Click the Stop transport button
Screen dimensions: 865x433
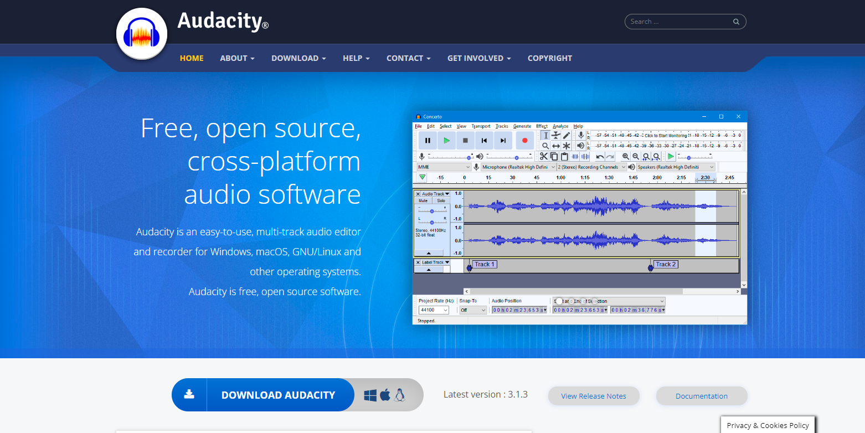tap(465, 141)
